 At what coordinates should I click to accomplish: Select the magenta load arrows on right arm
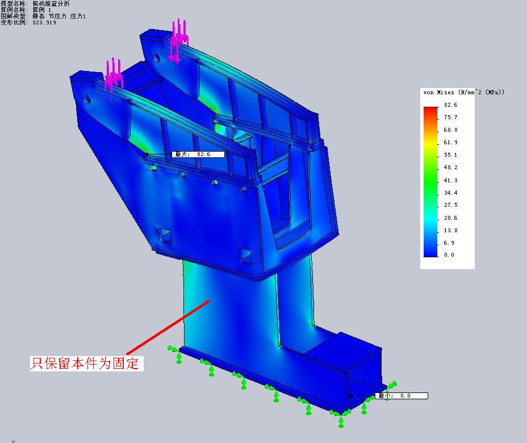click(x=178, y=41)
